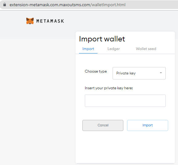Image resolution: width=178 pixels, height=165 pixels.
Task: Click the 'Import wallet' heading
Action: pos(102,39)
